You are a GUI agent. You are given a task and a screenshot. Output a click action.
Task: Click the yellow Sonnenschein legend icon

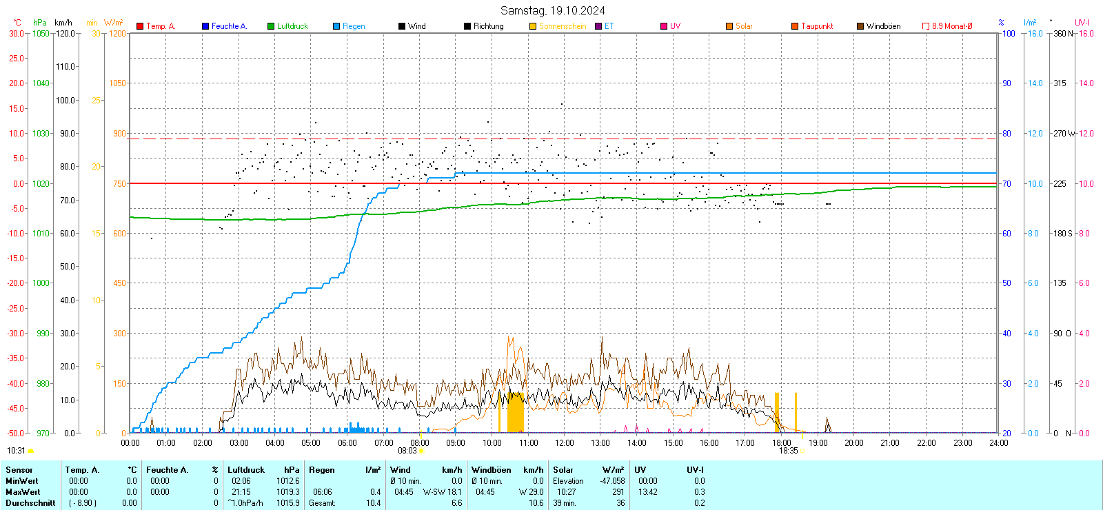click(533, 26)
